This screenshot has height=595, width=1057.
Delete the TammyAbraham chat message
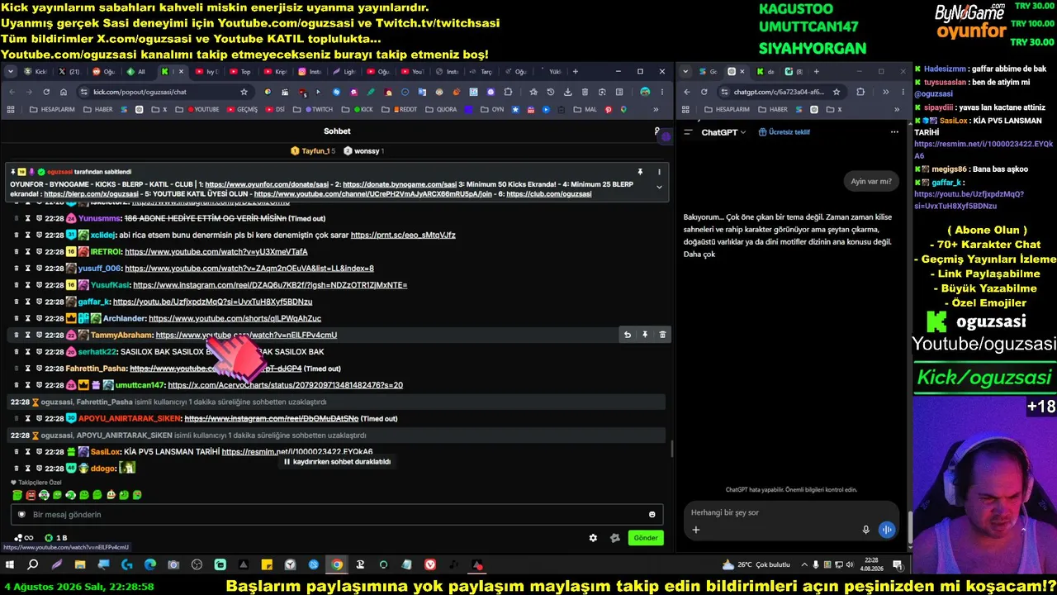[x=662, y=335]
